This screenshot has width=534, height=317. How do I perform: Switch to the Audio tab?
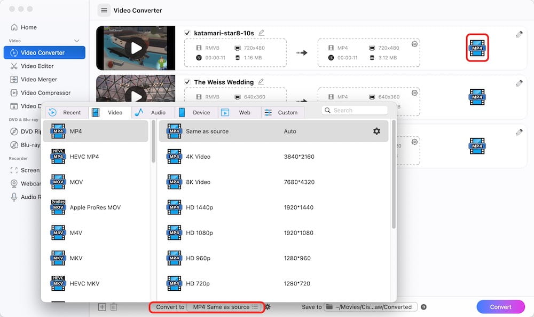pos(153,112)
